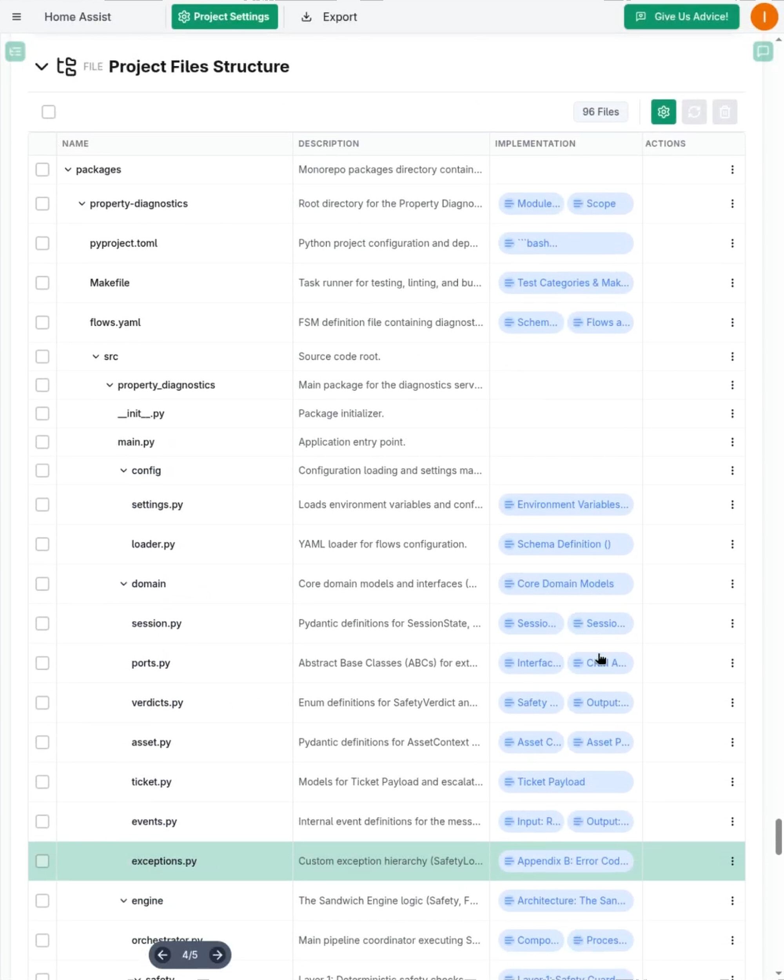The height and width of the screenshot is (980, 784).
Task: Open three-dot actions for Makefile row
Action: (732, 283)
